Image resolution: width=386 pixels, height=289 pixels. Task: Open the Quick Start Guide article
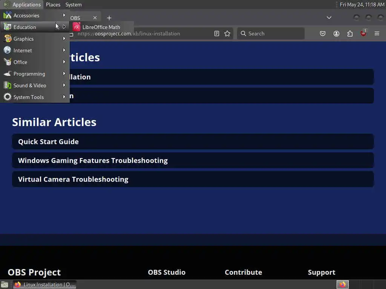pos(193,141)
